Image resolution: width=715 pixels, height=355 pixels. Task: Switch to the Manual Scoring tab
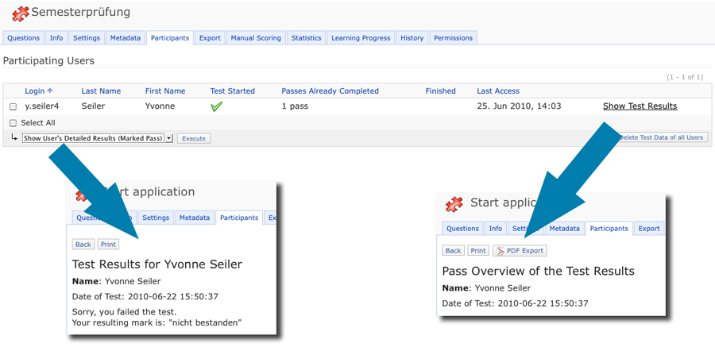[256, 38]
